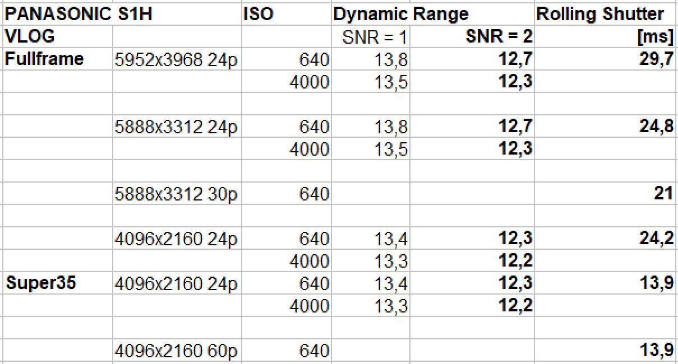Click 13,8 in the 5952x3968 24p row

pyautogui.click(x=391, y=60)
